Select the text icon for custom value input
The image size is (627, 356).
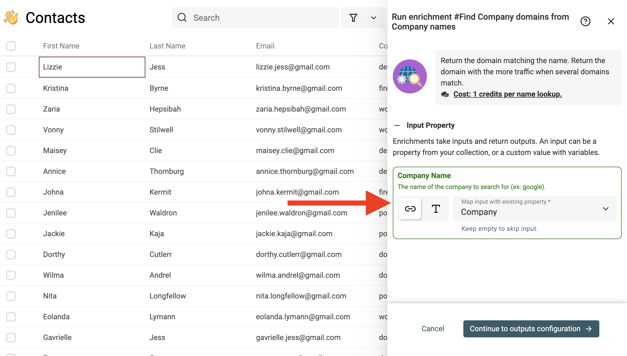(x=436, y=209)
